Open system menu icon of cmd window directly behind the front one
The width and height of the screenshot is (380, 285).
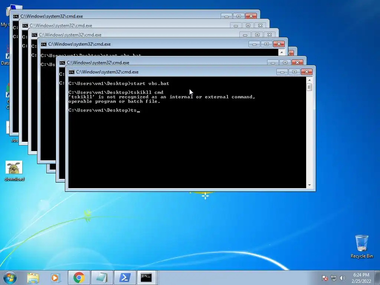point(62,63)
